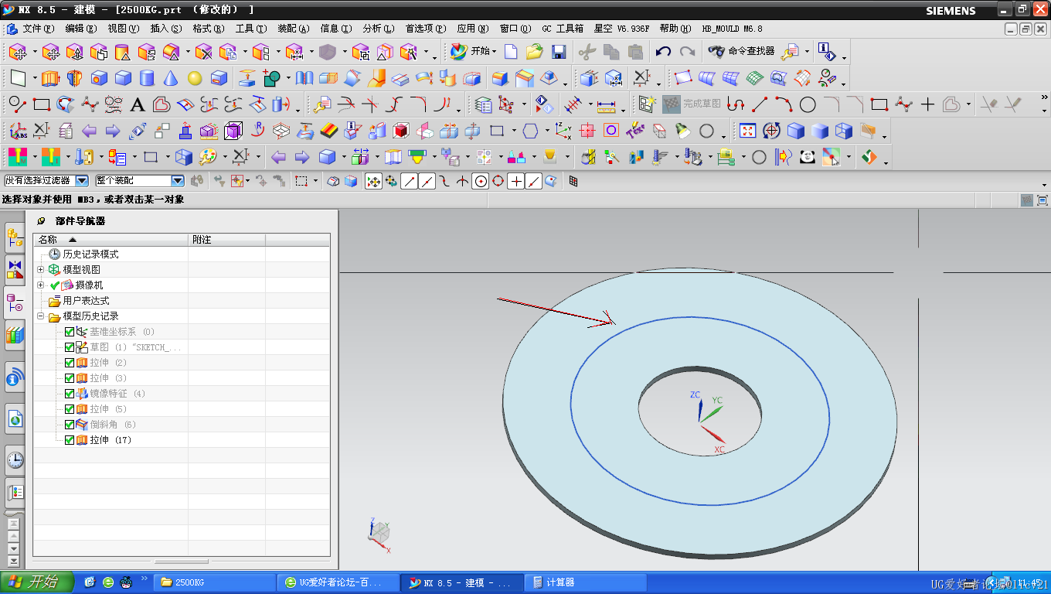
Task: Open the Assembly Navigator sidebar tab
Action: pyautogui.click(x=15, y=237)
